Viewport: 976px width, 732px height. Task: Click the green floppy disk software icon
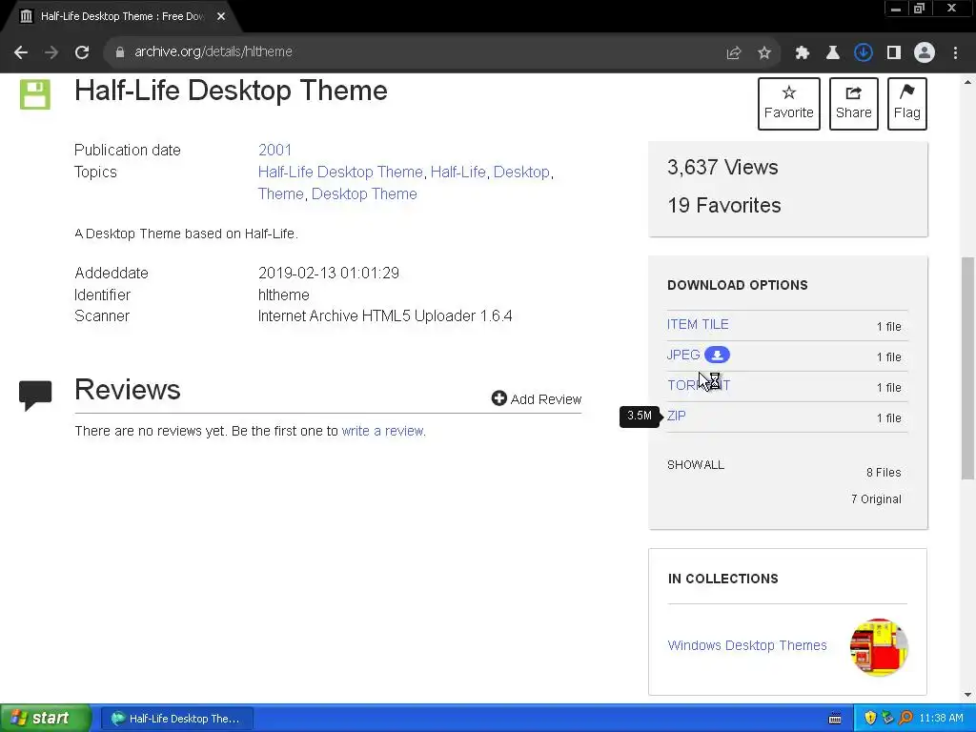(35, 94)
